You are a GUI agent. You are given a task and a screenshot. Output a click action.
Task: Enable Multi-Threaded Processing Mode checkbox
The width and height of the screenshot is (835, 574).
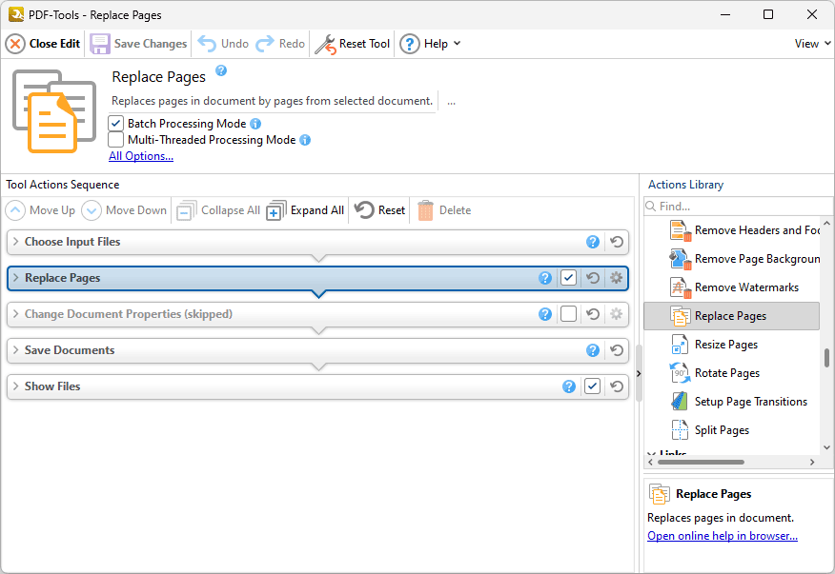click(x=115, y=140)
